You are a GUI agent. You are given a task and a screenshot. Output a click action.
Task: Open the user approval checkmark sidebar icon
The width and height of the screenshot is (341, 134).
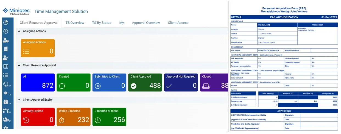click(x=5, y=58)
